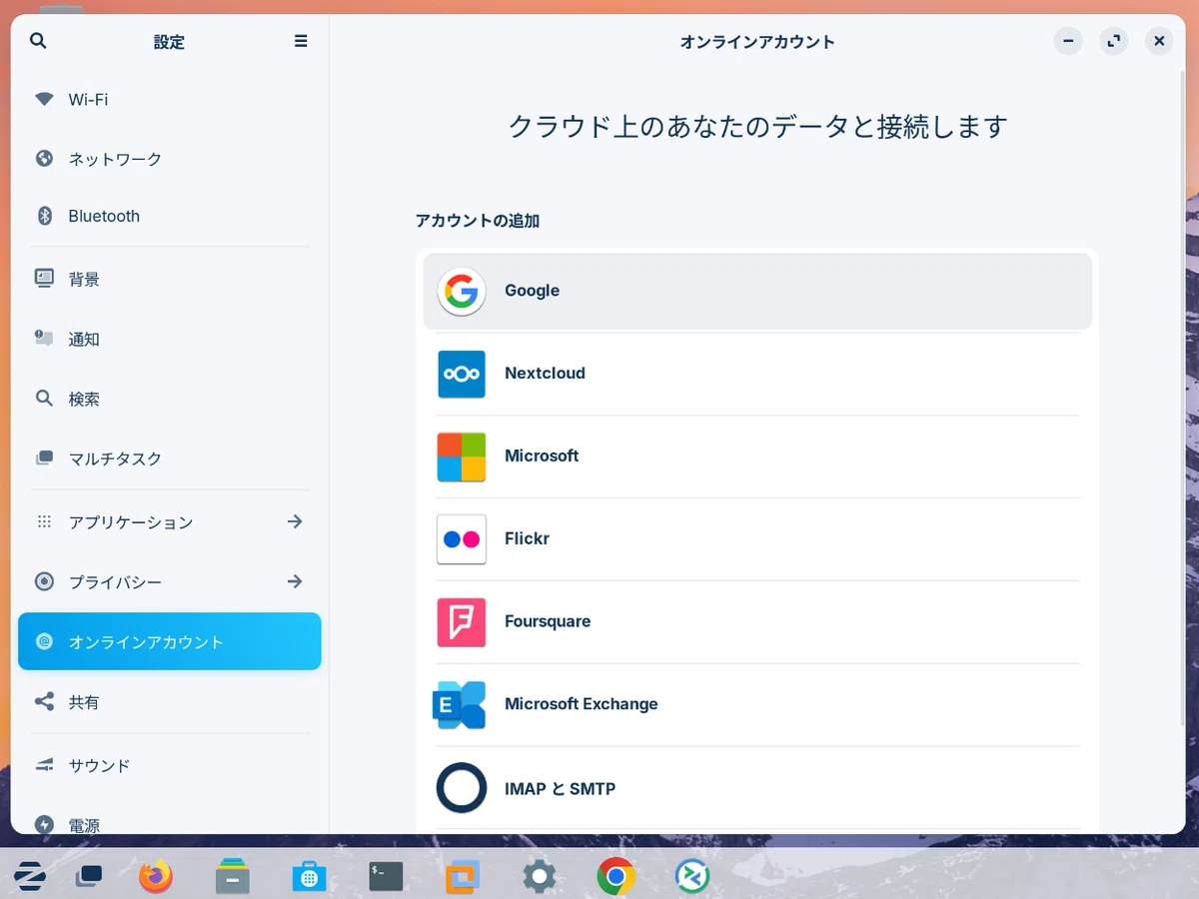Screen dimensions: 1199x899
Task: Add a Foursquare account
Action: (757, 622)
